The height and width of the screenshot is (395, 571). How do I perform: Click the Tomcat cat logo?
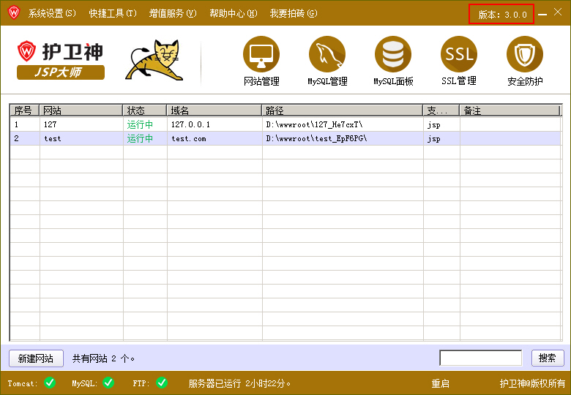point(153,60)
